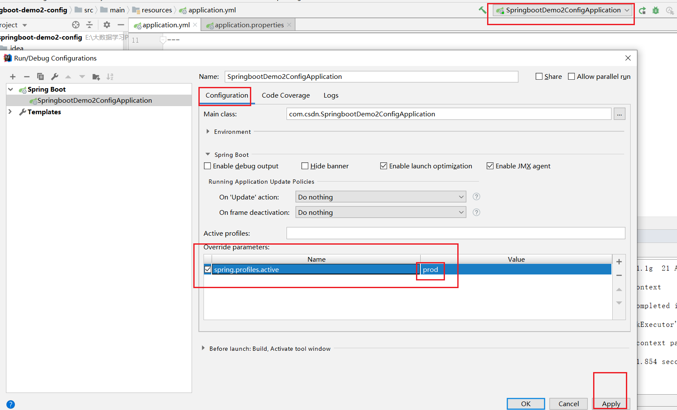Click the OK button
This screenshot has width=677, height=410.
pos(526,404)
